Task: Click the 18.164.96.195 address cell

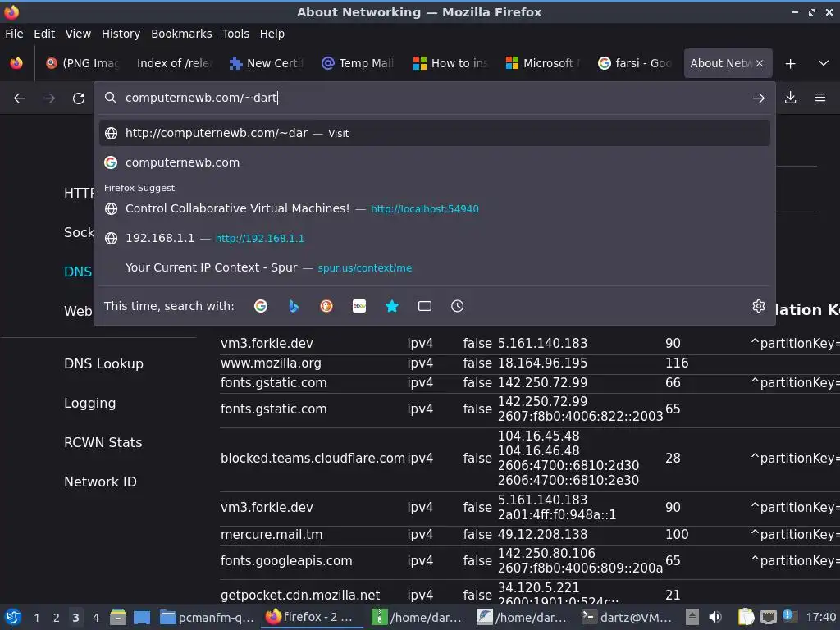Action: click(x=542, y=363)
